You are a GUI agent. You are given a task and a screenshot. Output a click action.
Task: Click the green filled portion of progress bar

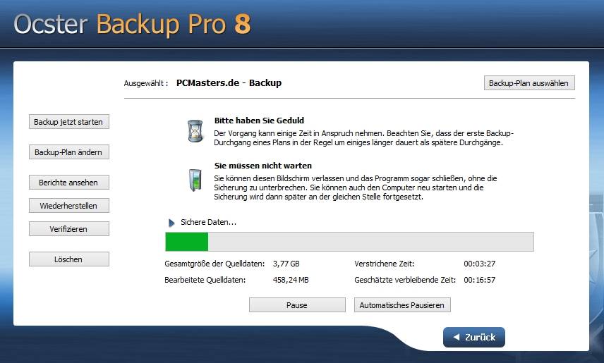187,242
